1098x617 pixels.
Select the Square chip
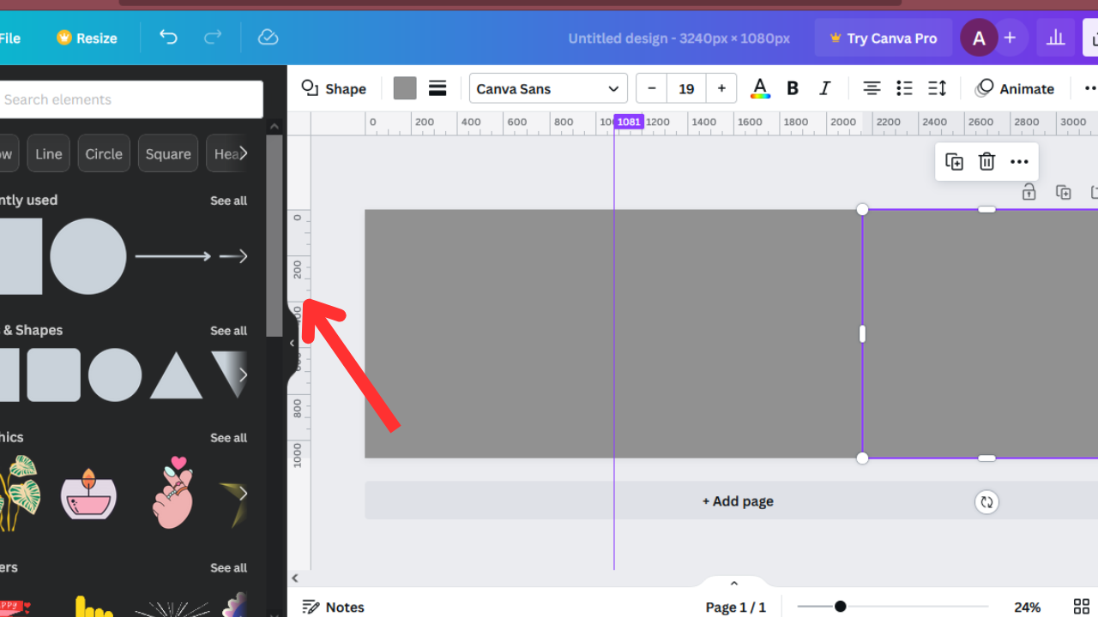(x=168, y=154)
